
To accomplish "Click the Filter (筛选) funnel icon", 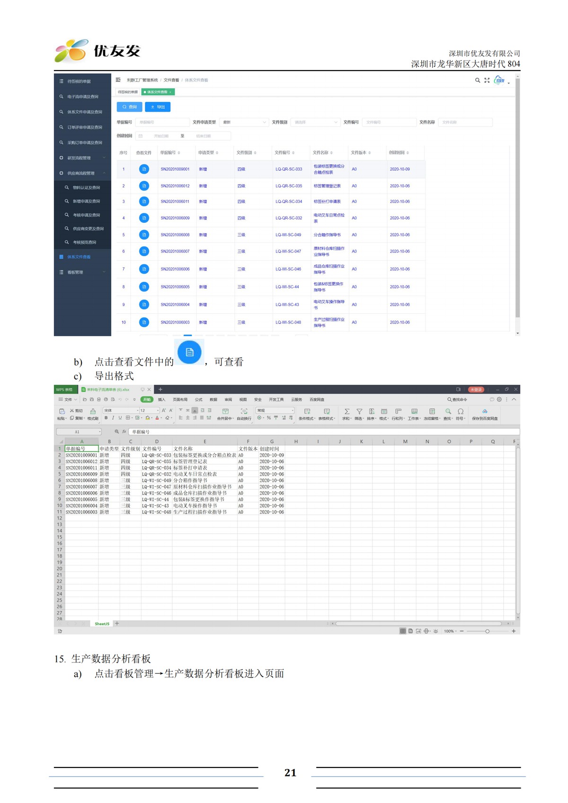I will pos(359,412).
